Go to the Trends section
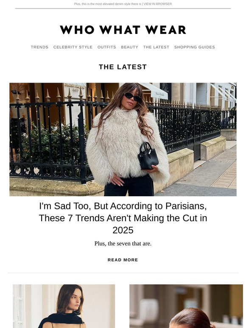The width and height of the screenshot is (246, 328). (39, 47)
